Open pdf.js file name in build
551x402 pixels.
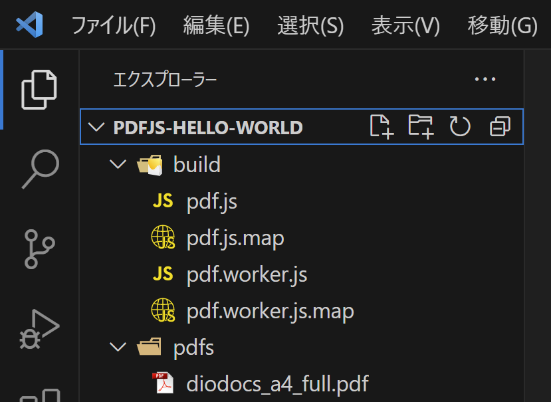[212, 202]
